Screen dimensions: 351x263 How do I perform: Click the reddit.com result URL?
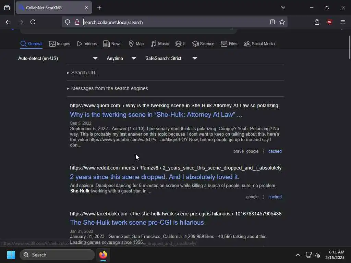point(176,168)
